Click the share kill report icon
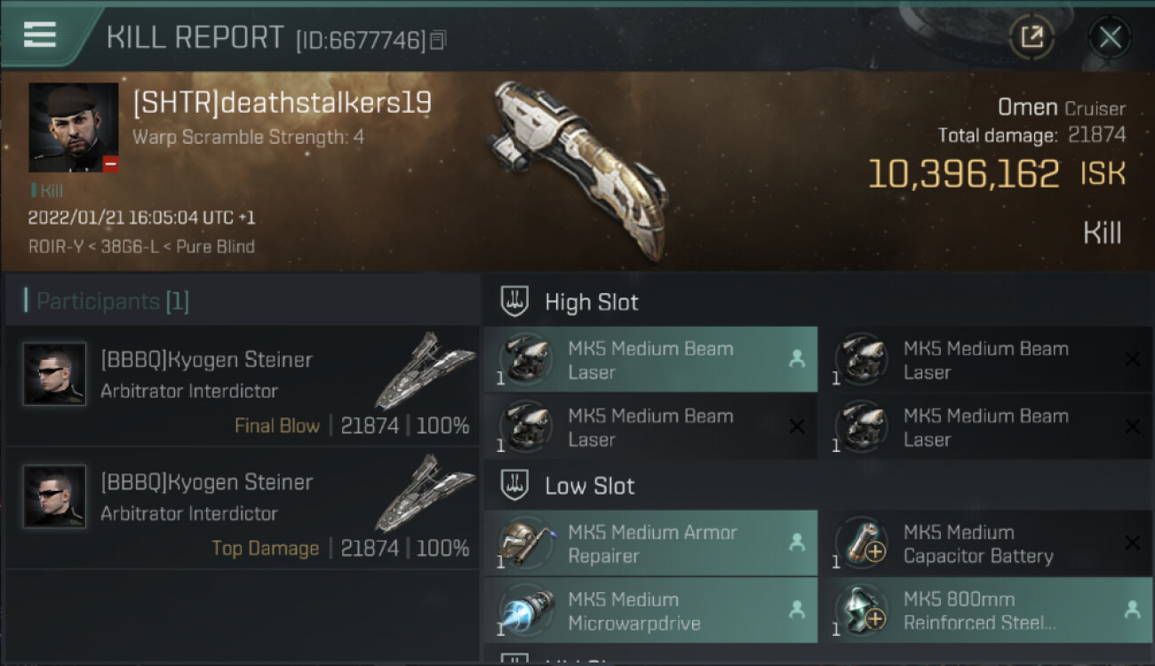Screen dimensions: 1155x666 pos(1032,37)
